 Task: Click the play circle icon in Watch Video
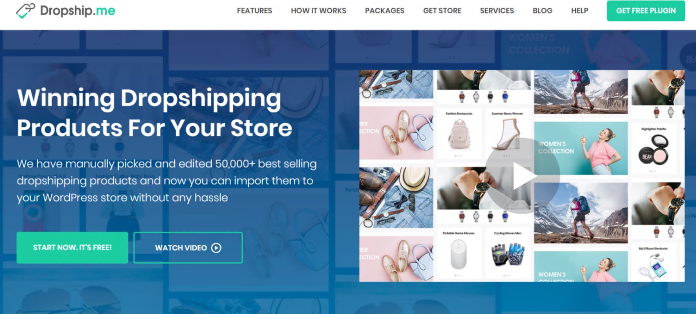(216, 248)
